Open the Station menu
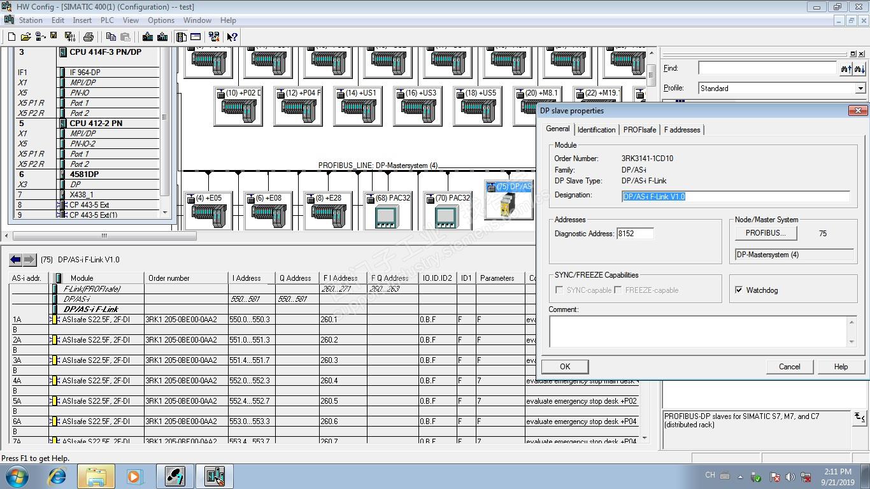This screenshot has height=489, width=870. click(31, 20)
